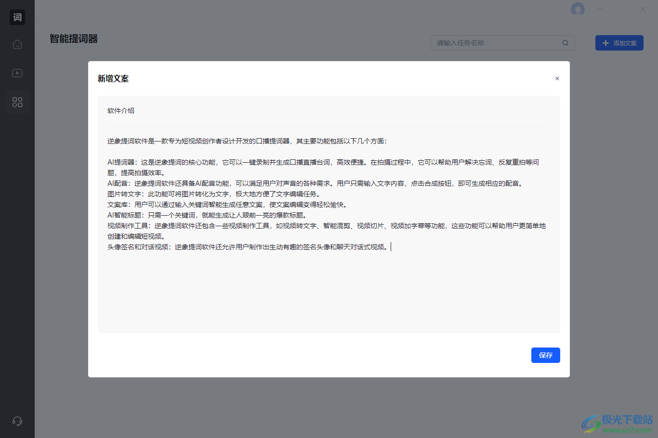Viewport: 658px width, 438px height.
Task: Click the search magnifier icon
Action: pos(566,43)
